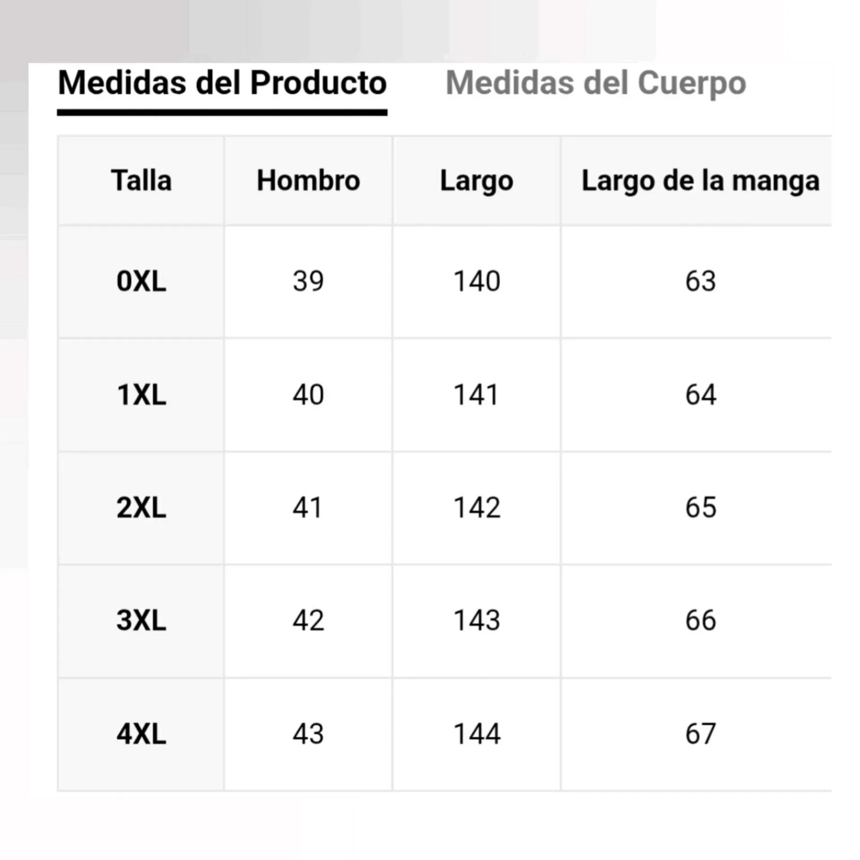
Task: Click the Hombro column header
Action: click(308, 181)
